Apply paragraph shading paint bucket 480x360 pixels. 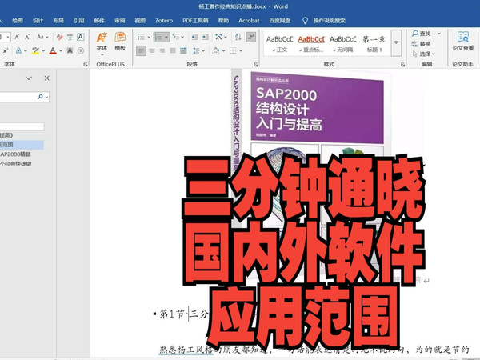pos(216,50)
